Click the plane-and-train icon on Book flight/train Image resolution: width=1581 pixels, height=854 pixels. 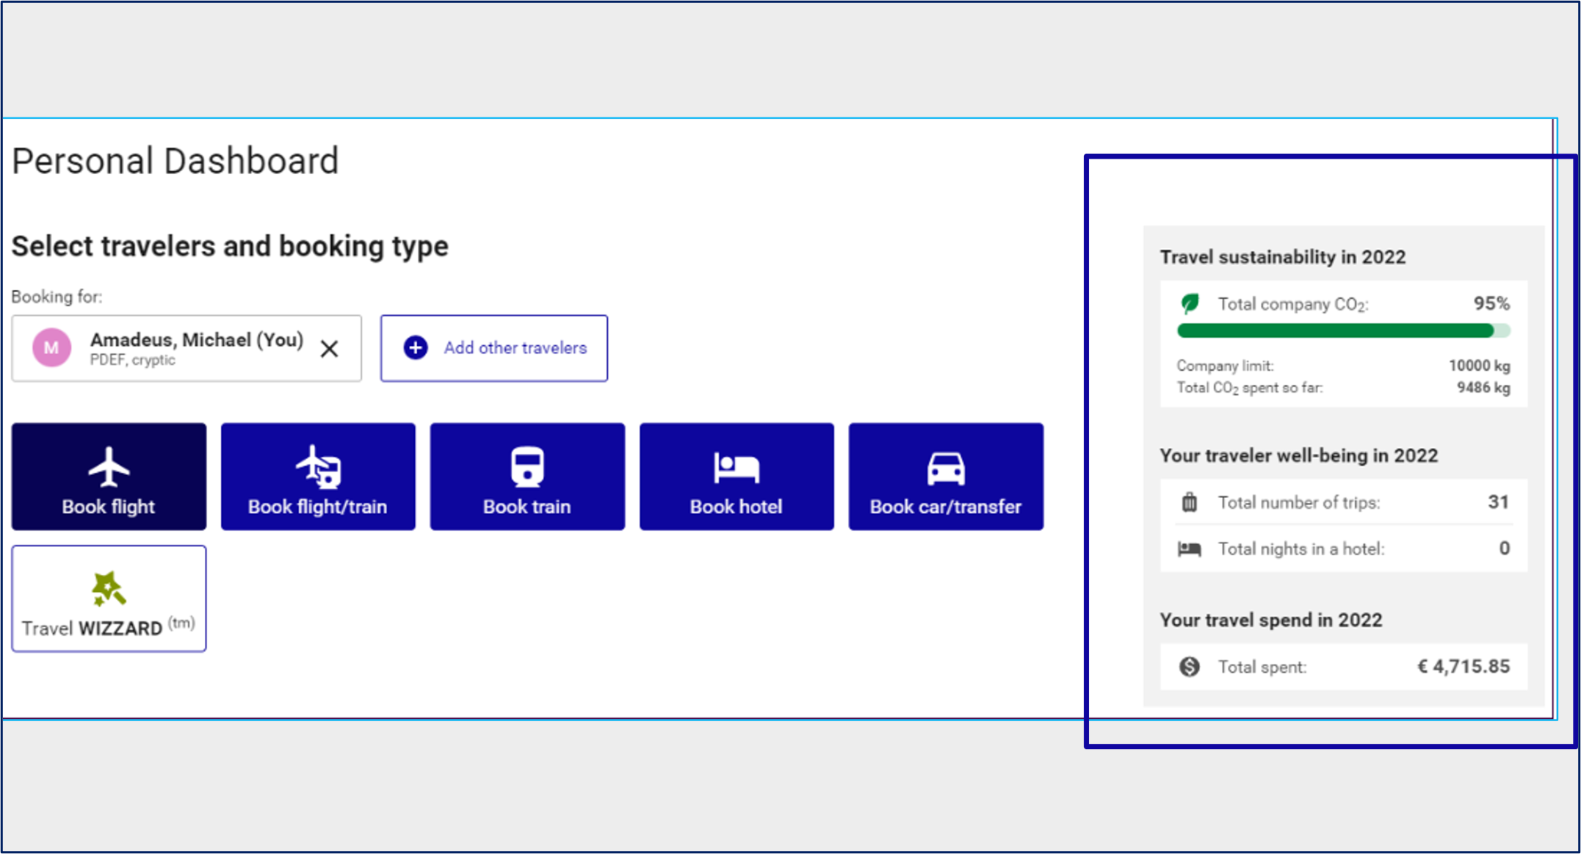[318, 466]
